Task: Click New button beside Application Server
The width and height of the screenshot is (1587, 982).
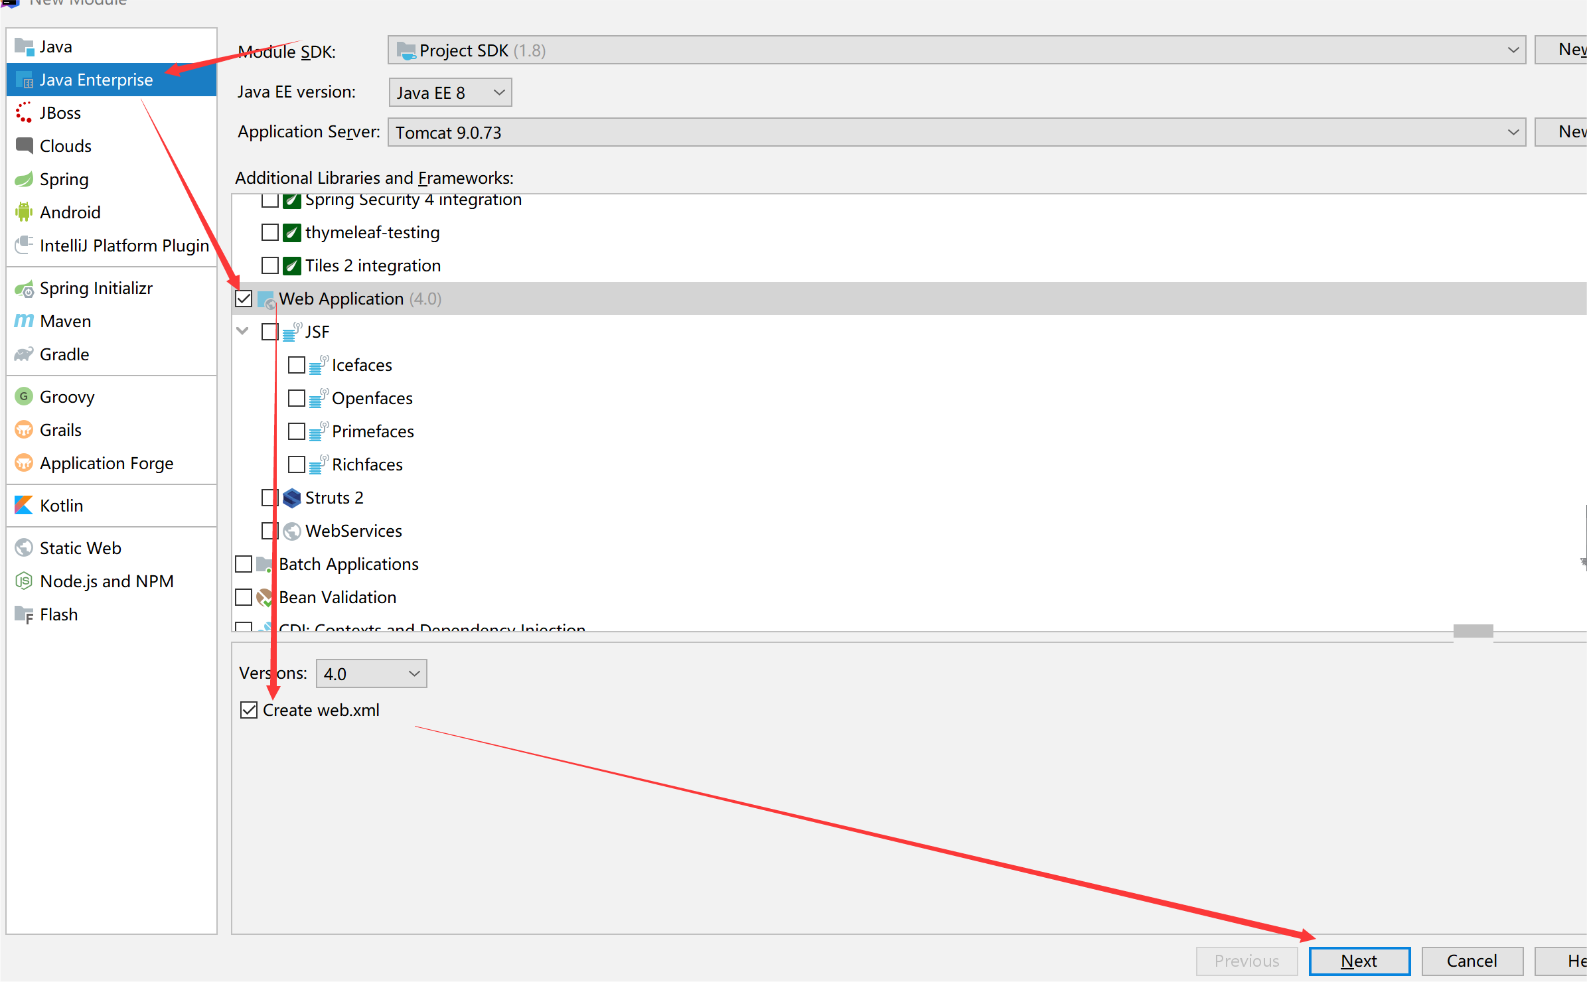Action: pyautogui.click(x=1561, y=132)
